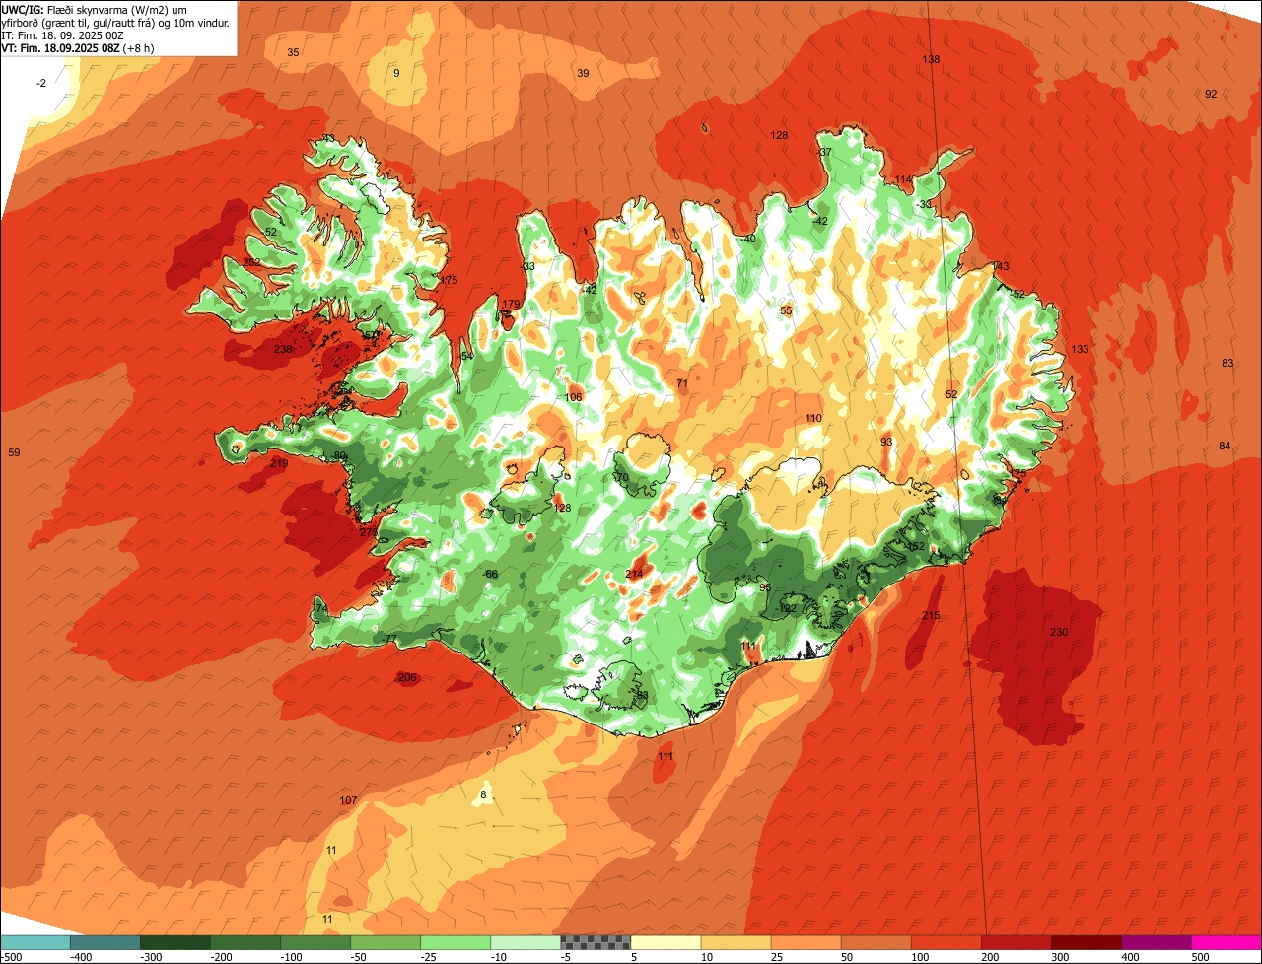Click the map value '-2' near the header
The image size is (1262, 964).
click(41, 83)
